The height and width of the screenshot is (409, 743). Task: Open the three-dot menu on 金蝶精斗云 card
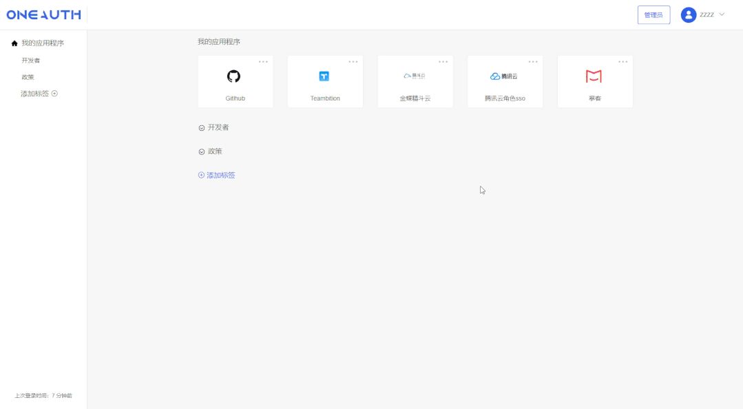tap(443, 61)
